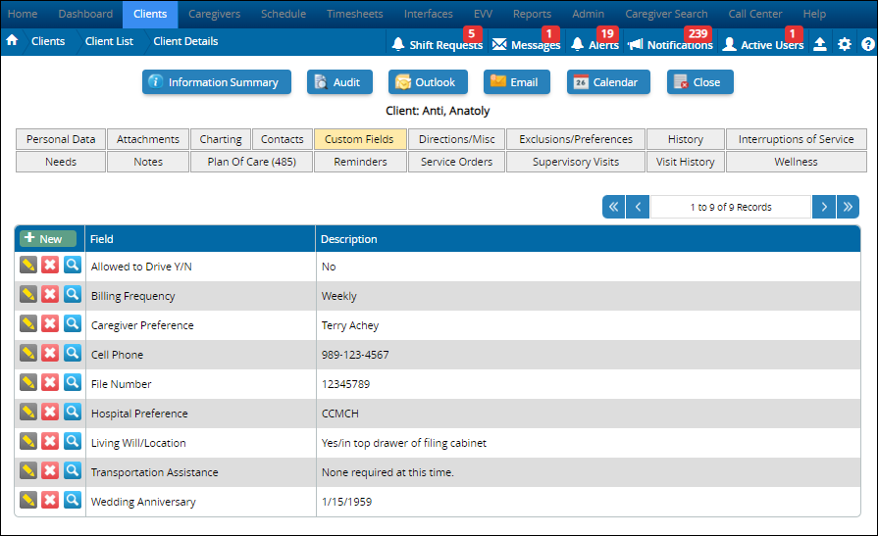The image size is (878, 536).
Task: Open the upload icon in header
Action: pyautogui.click(x=820, y=44)
